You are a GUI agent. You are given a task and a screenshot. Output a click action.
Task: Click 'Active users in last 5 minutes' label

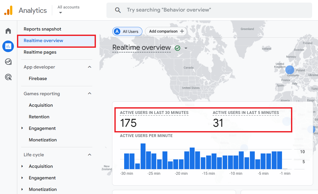click(x=246, y=113)
